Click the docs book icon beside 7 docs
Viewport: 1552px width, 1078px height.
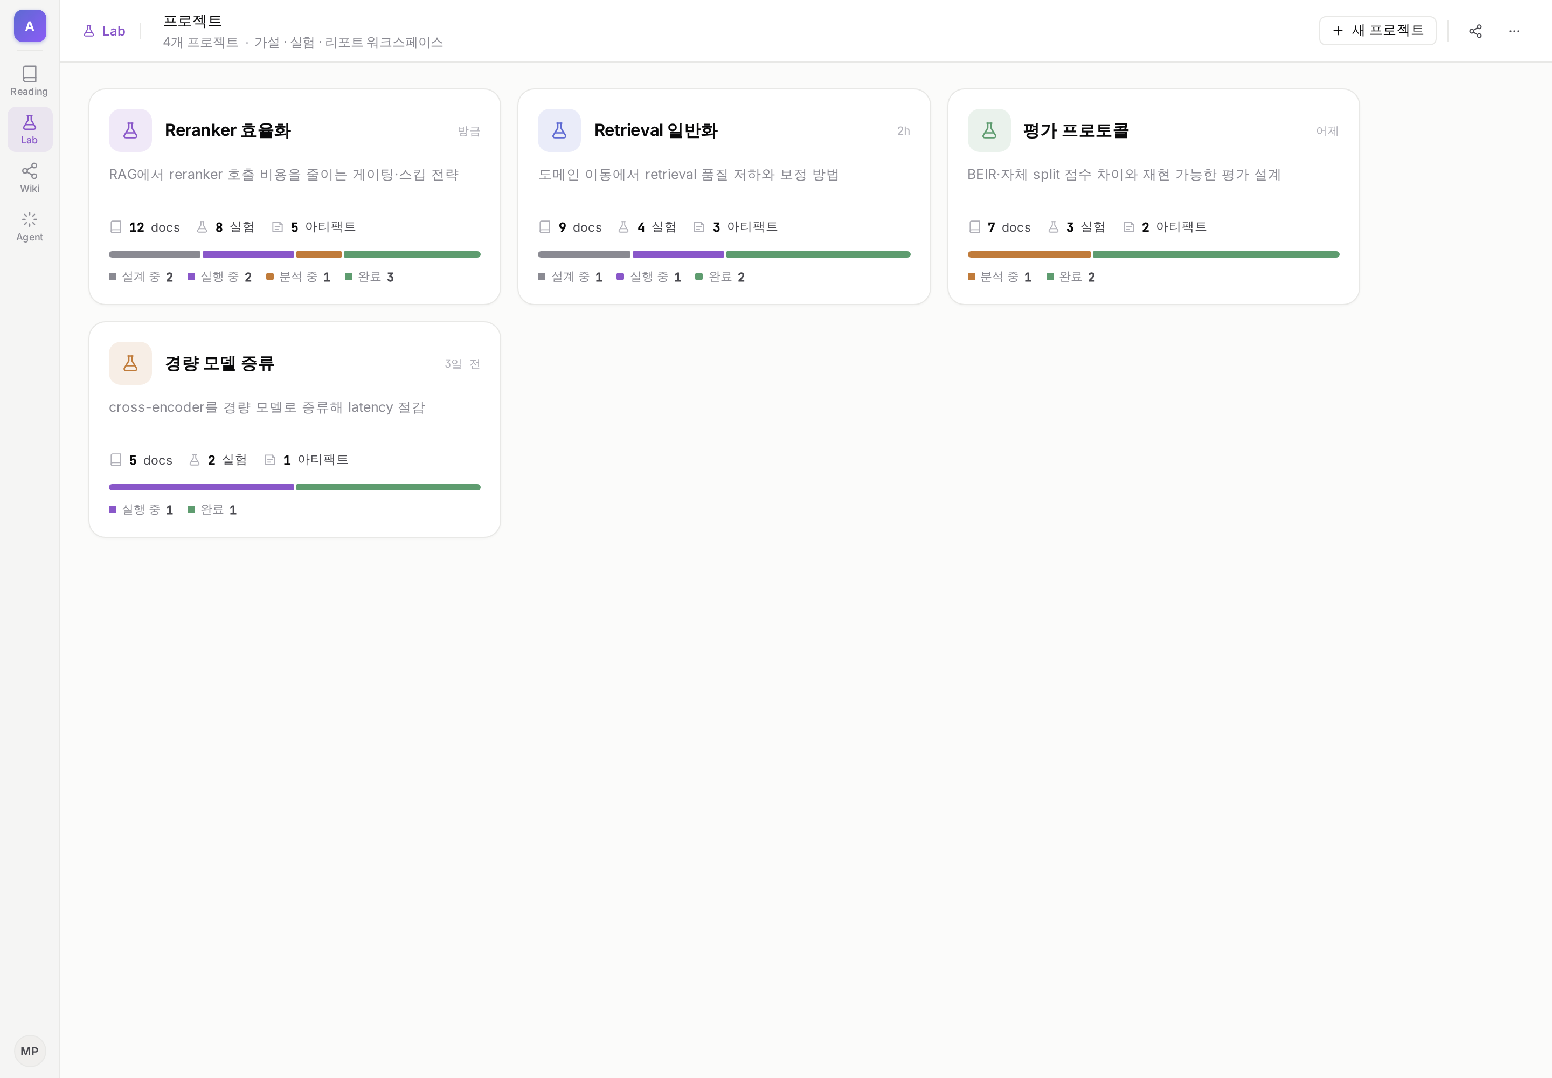[974, 227]
